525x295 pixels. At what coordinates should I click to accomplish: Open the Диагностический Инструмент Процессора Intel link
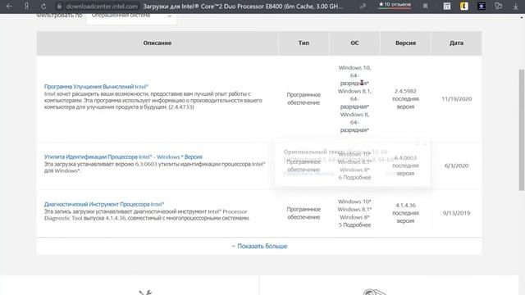(104, 204)
